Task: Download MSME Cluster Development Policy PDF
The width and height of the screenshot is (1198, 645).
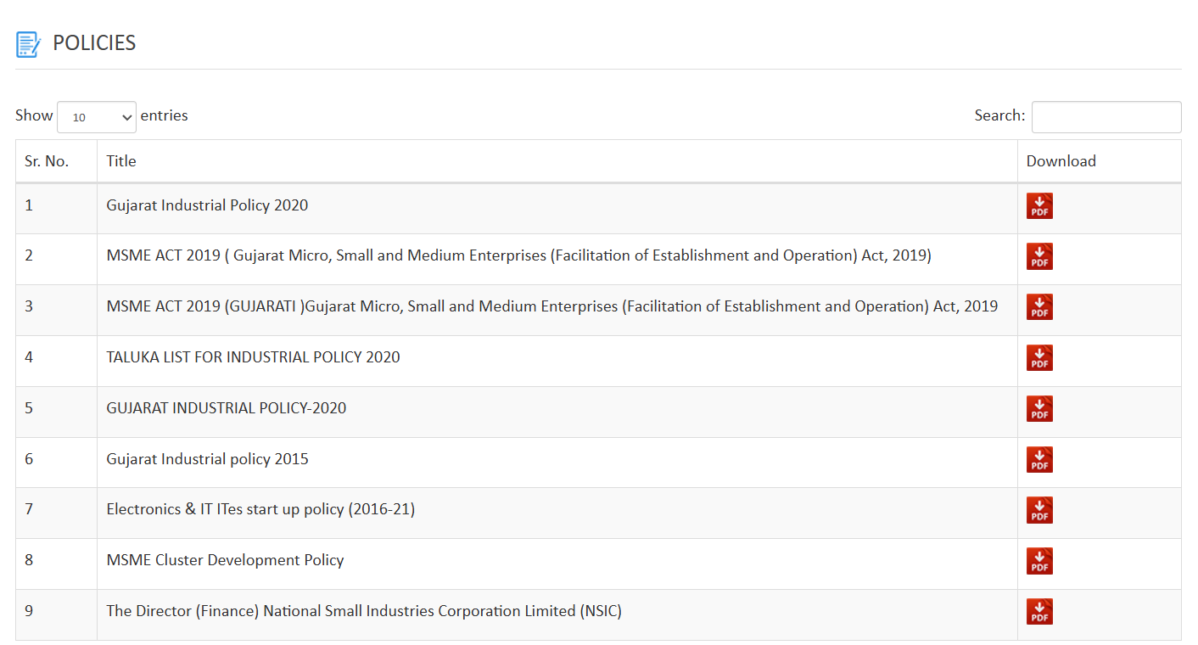Action: pos(1039,561)
